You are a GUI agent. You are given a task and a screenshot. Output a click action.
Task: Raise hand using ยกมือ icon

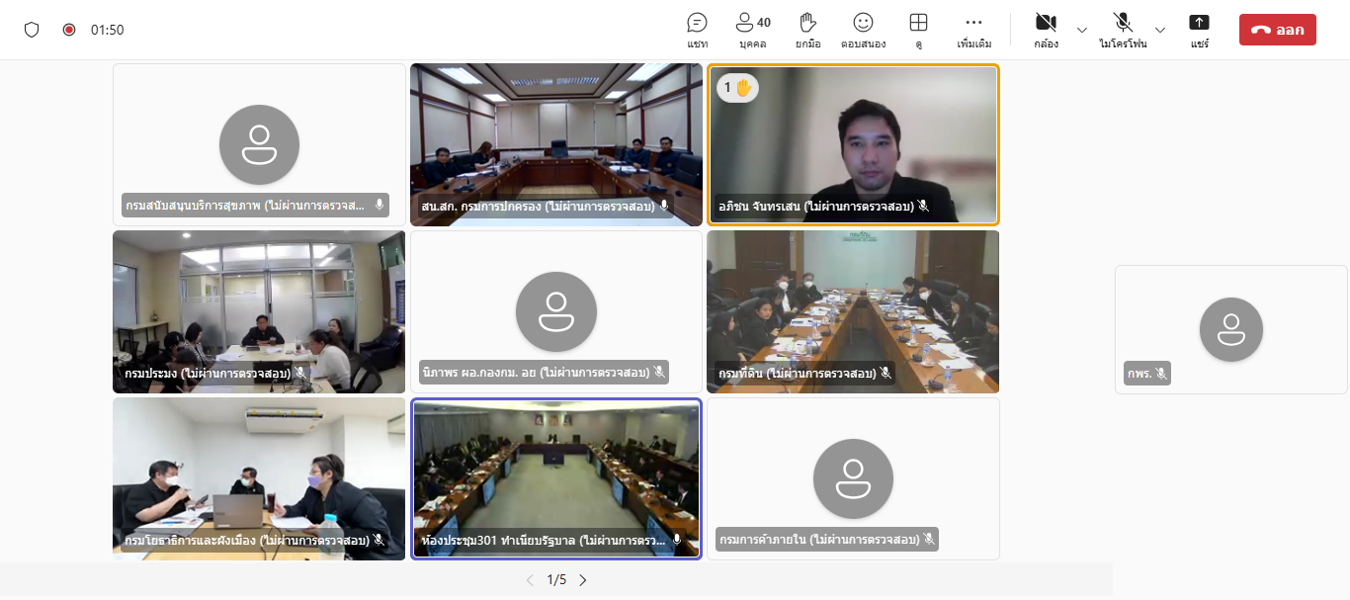tap(808, 24)
